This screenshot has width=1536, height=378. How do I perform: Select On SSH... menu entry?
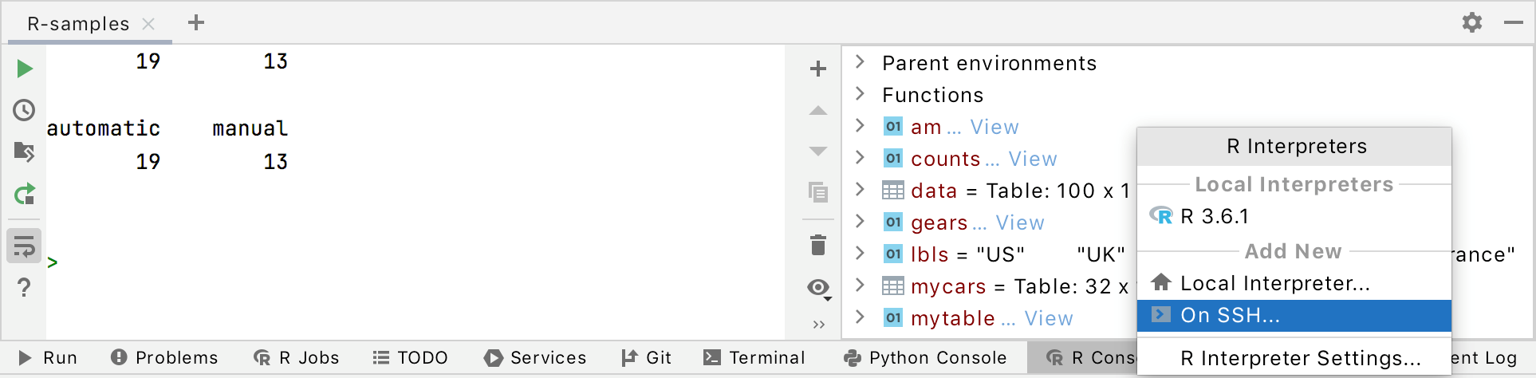tap(1294, 316)
